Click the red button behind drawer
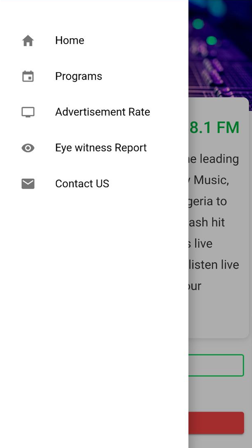This screenshot has width=252, height=448. point(216,423)
